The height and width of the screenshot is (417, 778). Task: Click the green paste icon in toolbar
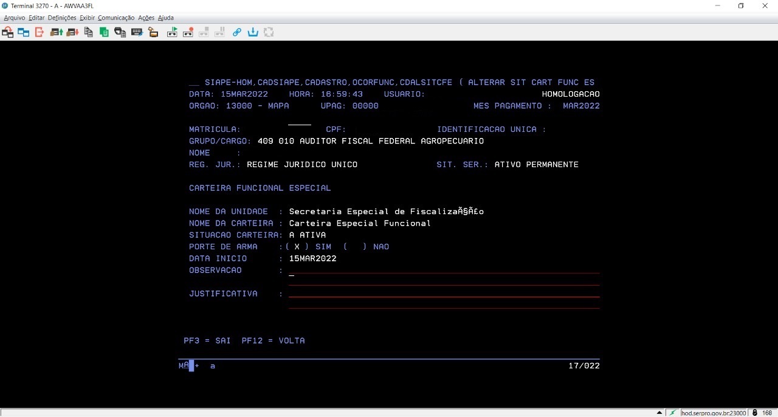tap(104, 32)
